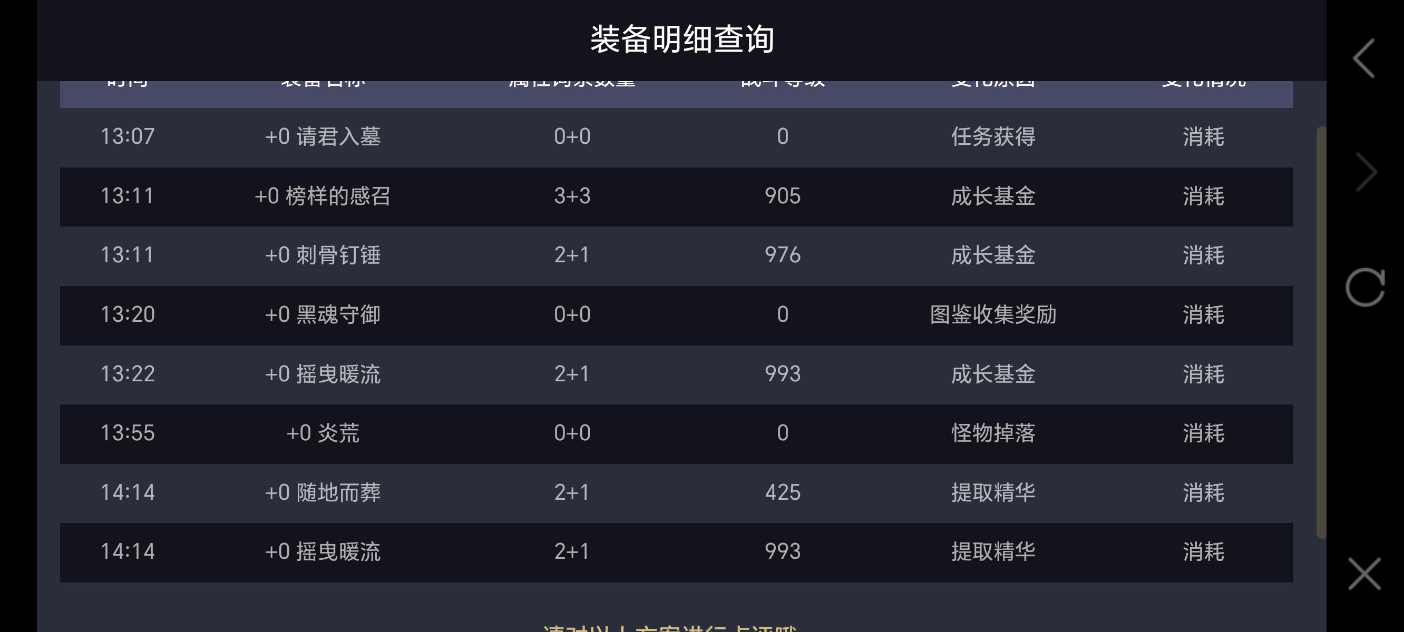1404x632 pixels.
Task: Click the combat power value 425
Action: (x=782, y=492)
